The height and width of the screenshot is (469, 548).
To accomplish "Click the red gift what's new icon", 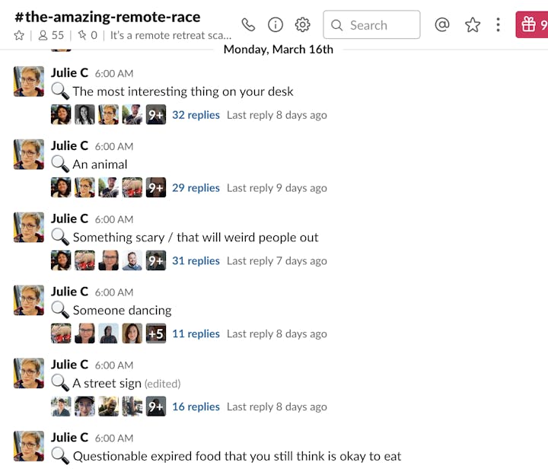I will pos(531,25).
